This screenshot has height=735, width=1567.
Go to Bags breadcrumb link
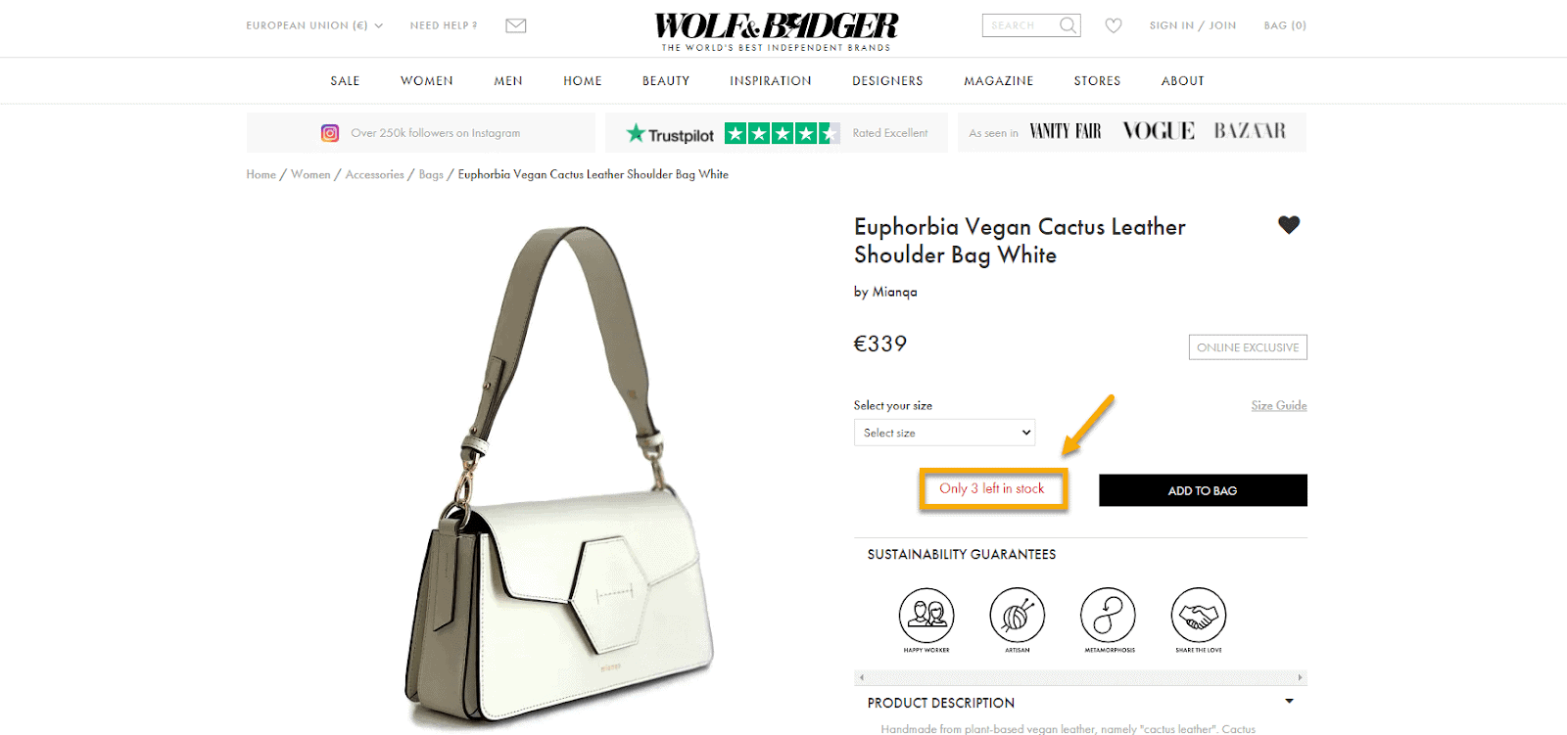(x=431, y=174)
